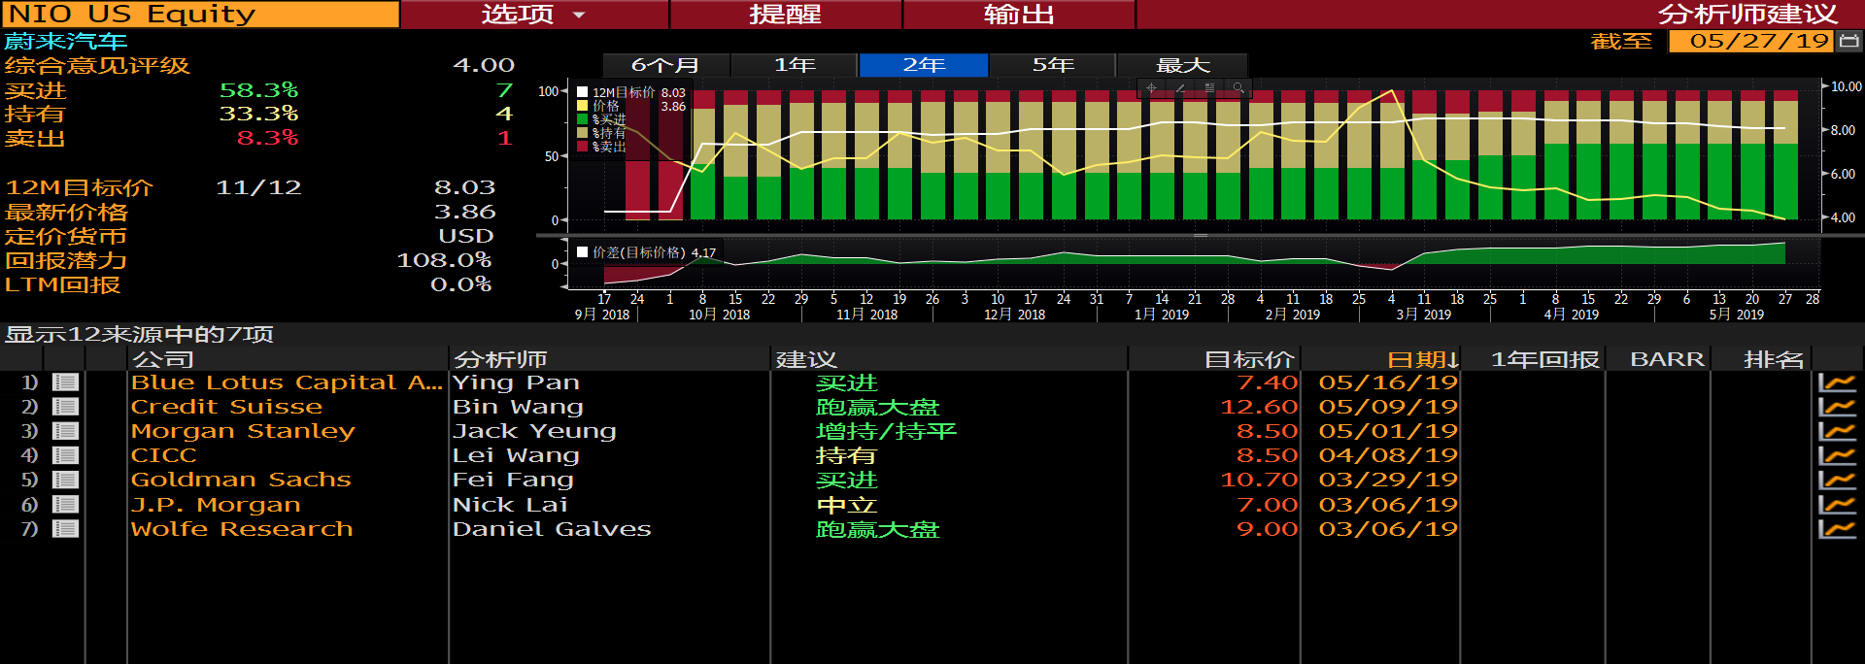Toggle the chart legend list icon
This screenshot has width=1865, height=664.
coord(1209,88)
